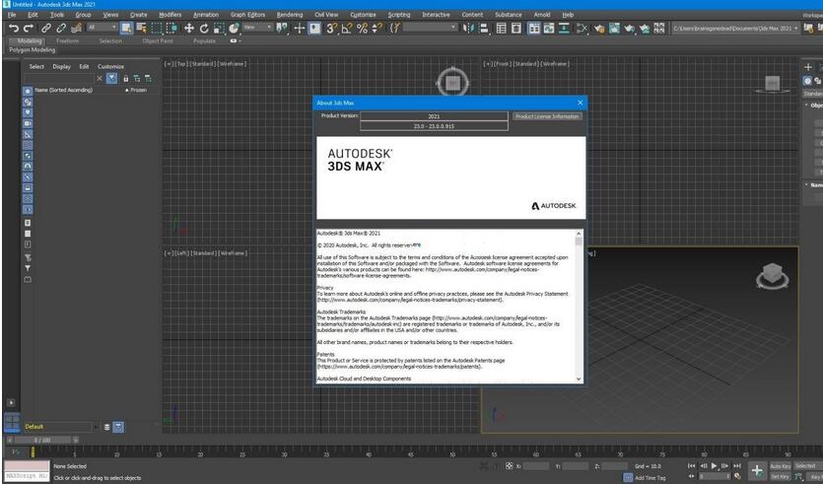Click the Undo arrow in main toolbar
The width and height of the screenshot is (823, 484).
(x=14, y=29)
